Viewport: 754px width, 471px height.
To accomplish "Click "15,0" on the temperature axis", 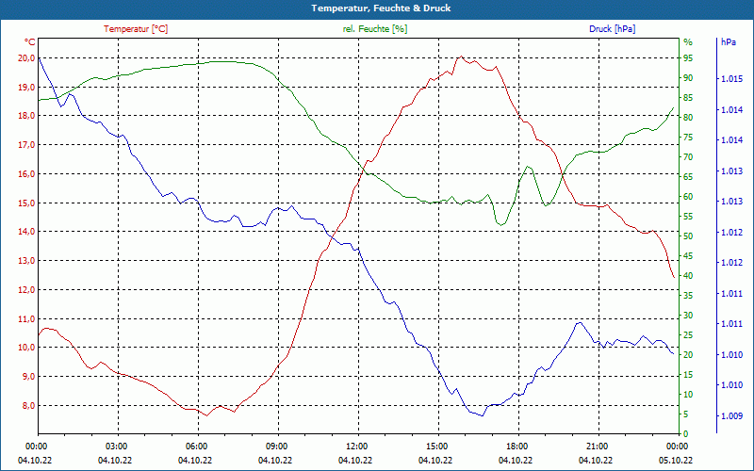I will [x=26, y=203].
